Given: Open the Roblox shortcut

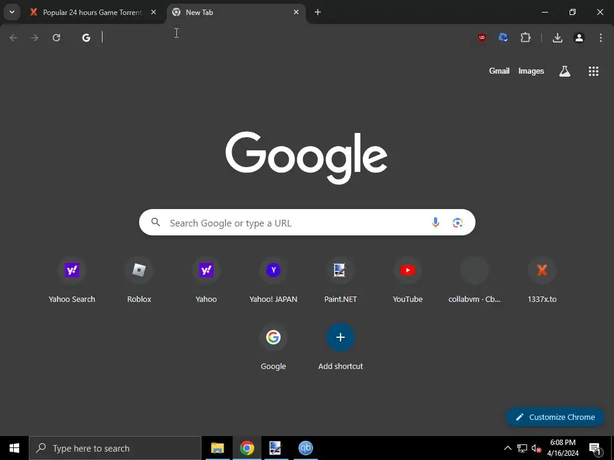Looking at the screenshot, I should [139, 281].
